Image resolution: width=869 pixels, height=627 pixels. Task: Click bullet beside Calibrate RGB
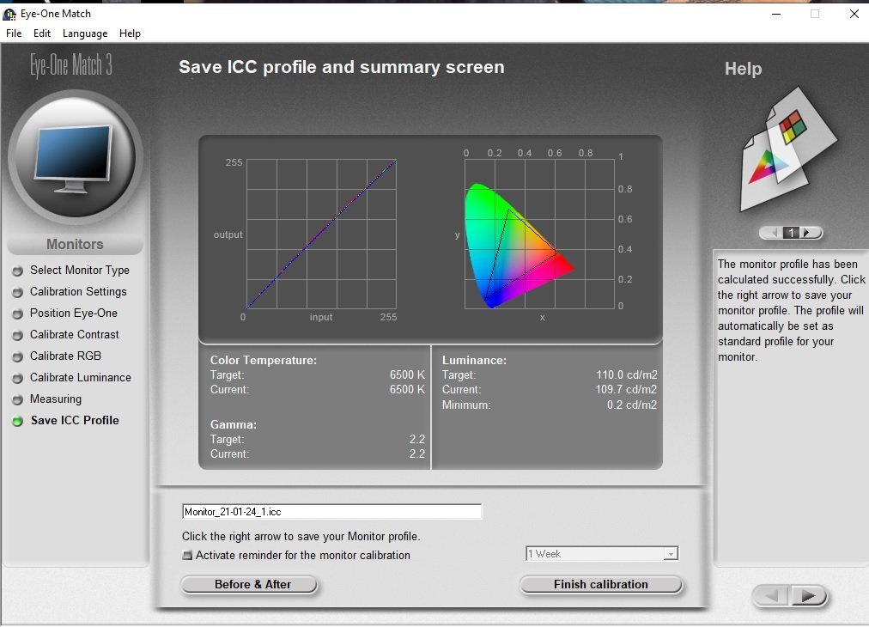pos(18,356)
